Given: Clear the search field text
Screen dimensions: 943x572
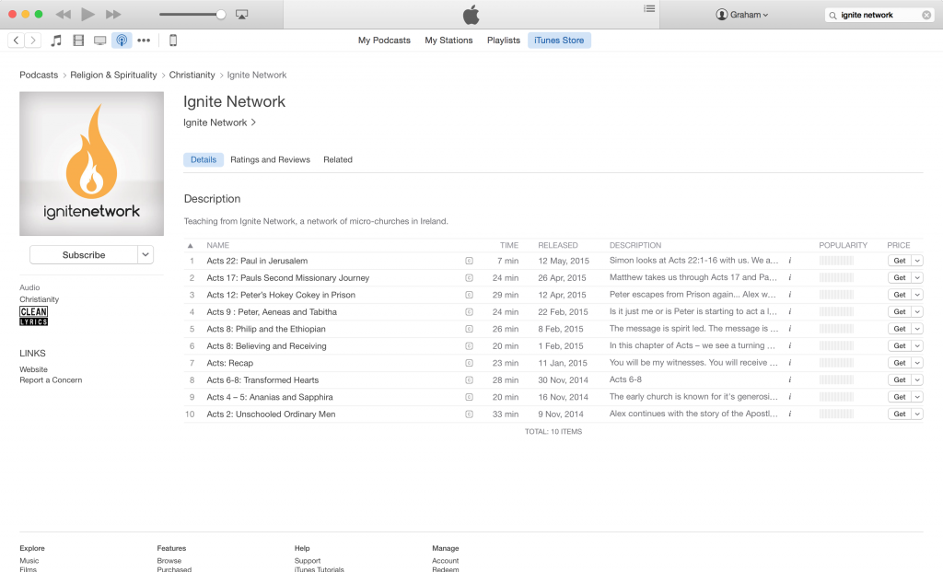Looking at the screenshot, I should point(926,15).
